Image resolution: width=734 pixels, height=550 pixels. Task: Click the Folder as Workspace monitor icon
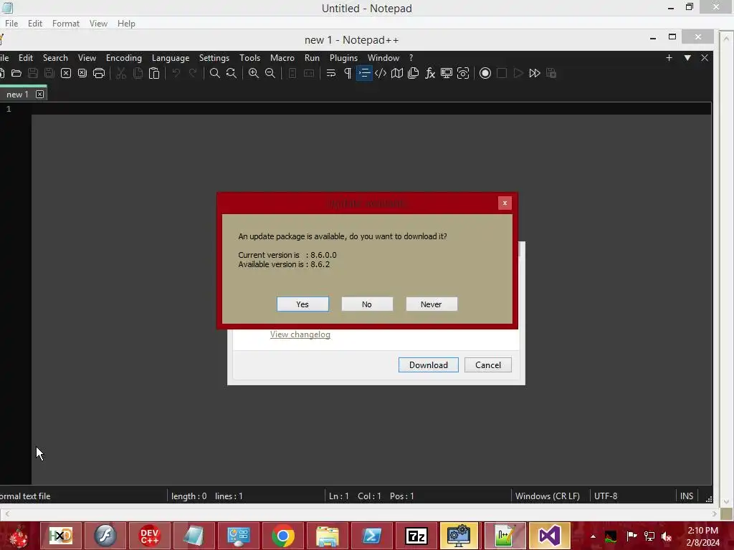[447, 74]
